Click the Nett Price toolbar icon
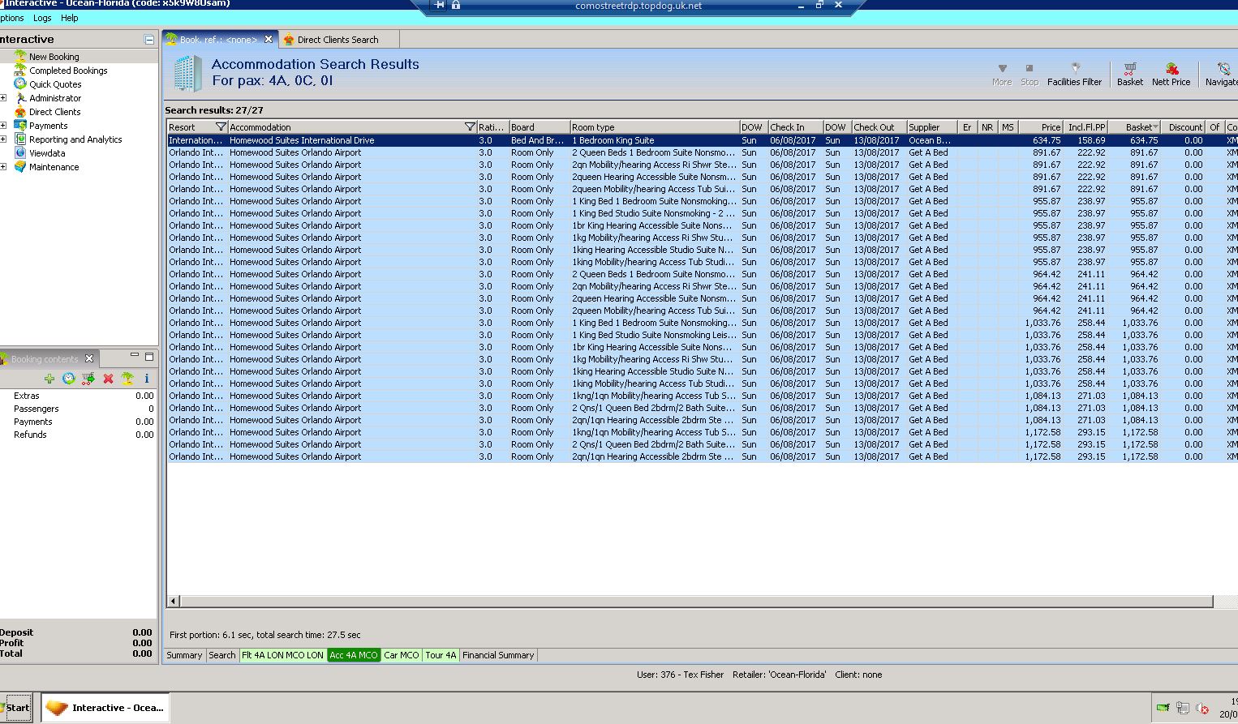 coord(1171,74)
